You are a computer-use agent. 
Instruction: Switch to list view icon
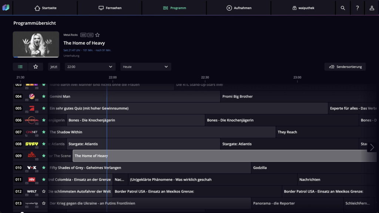(20, 67)
